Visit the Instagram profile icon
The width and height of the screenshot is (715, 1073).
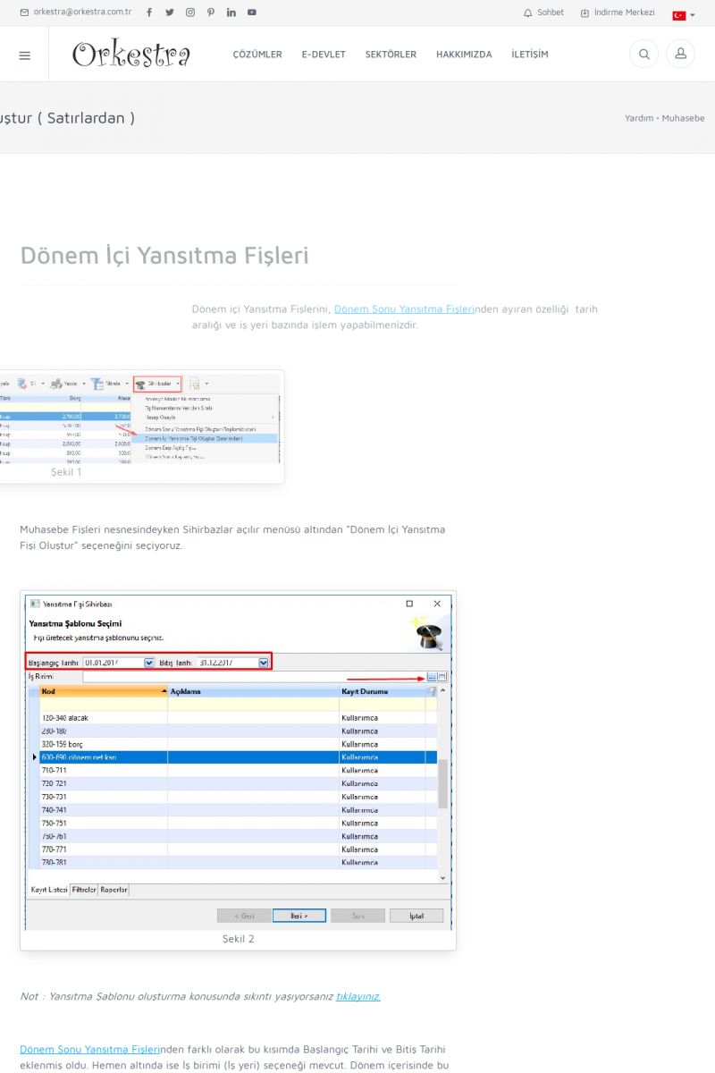coord(190,13)
